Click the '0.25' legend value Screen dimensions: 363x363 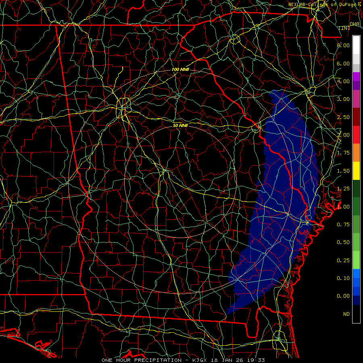point(343,261)
